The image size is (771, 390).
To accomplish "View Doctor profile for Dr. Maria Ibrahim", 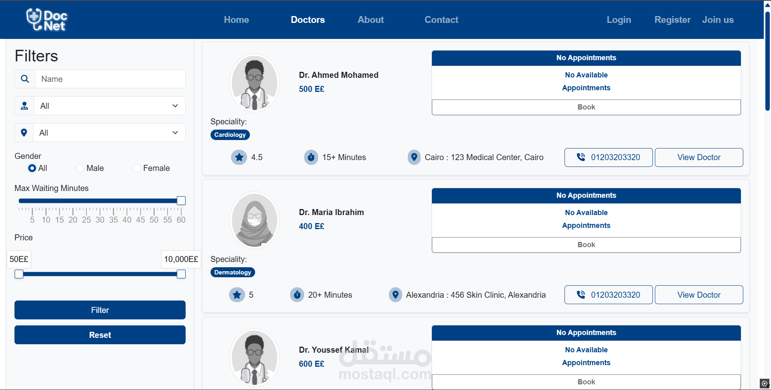I will [699, 295].
